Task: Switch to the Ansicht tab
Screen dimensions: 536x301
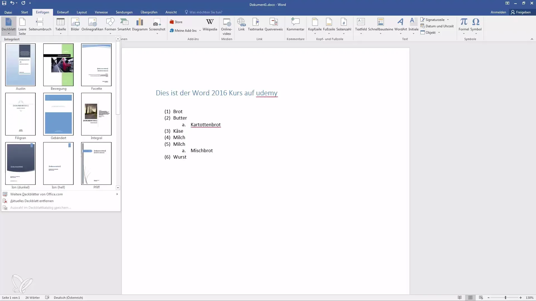Action: (171, 12)
